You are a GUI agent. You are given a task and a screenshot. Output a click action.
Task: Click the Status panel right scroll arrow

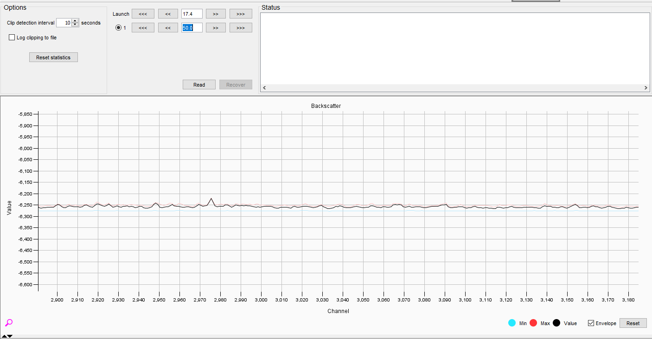tap(646, 87)
